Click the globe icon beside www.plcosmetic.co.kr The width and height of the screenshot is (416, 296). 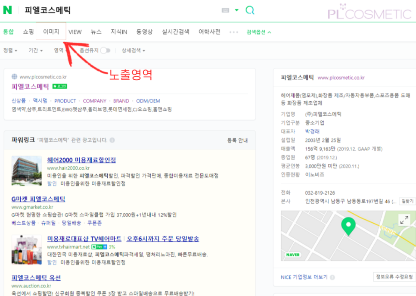pos(14,77)
